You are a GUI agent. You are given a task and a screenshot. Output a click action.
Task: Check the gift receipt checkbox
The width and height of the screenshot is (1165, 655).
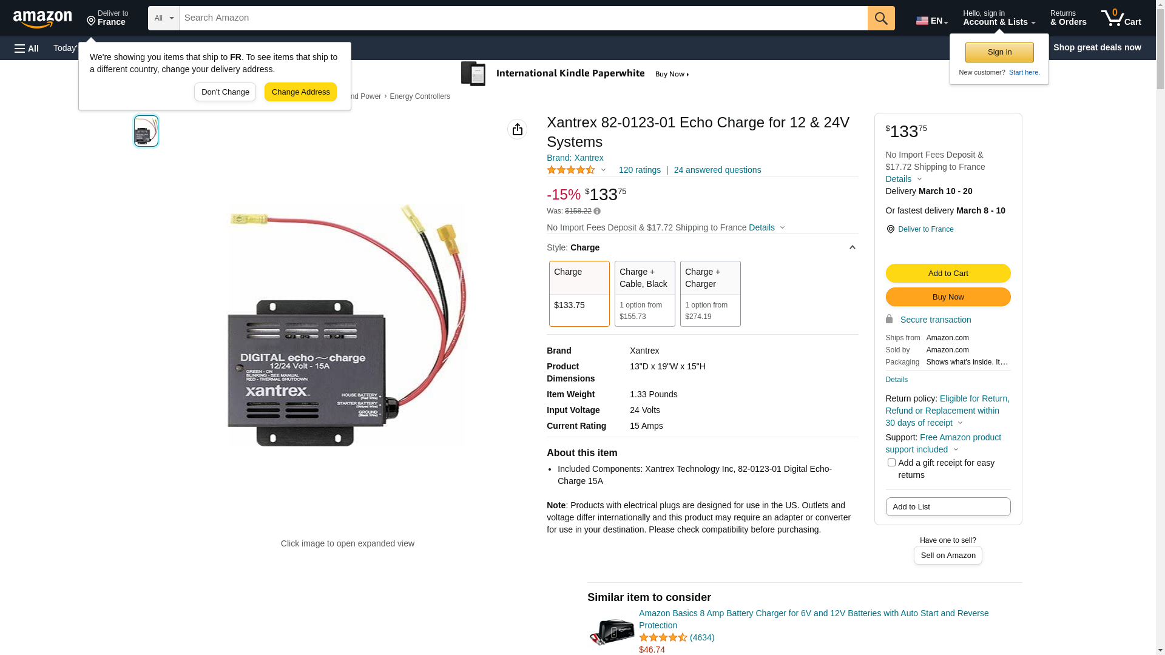(891, 463)
